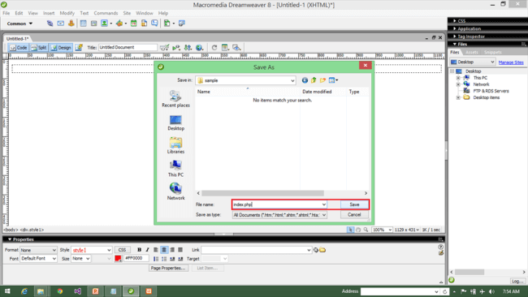Open the Common insert category dropdown
528x297 pixels.
[x=19, y=24]
